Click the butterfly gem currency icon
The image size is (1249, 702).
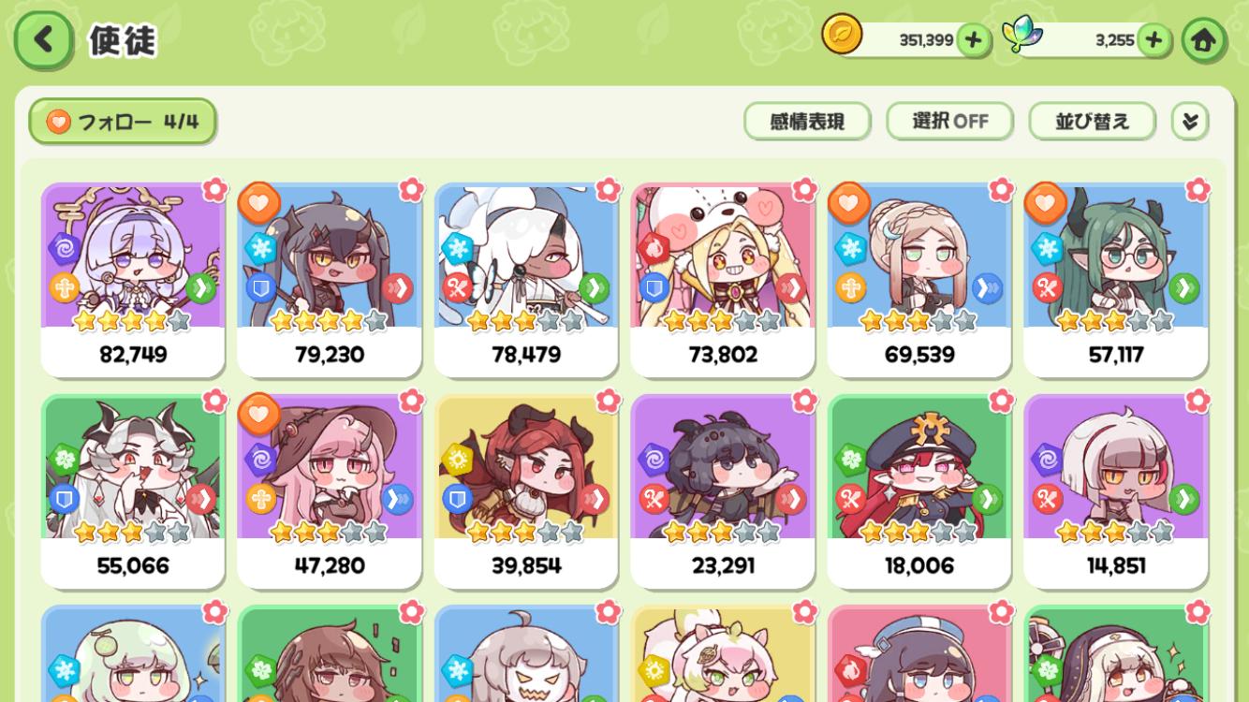[x=1021, y=36]
